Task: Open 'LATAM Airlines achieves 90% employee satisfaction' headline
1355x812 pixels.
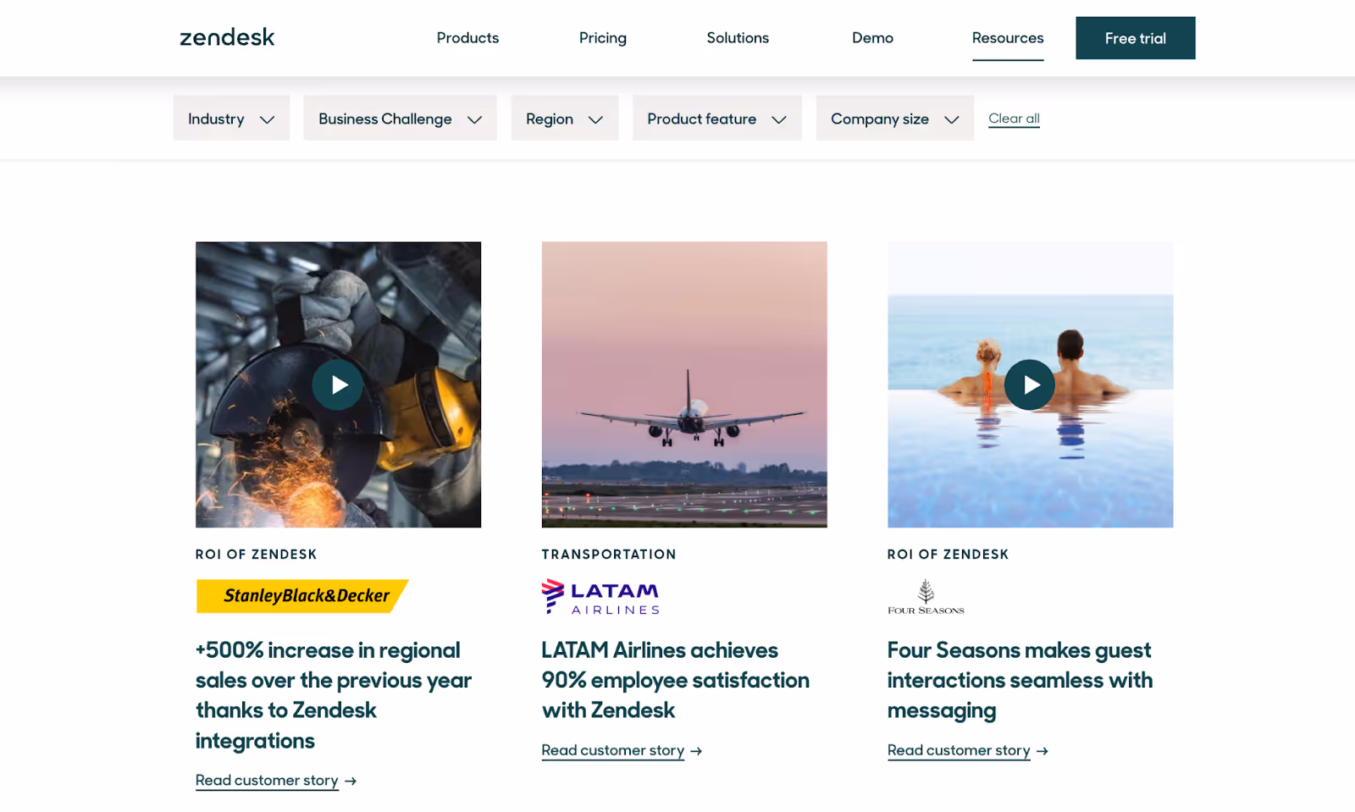Action: point(676,680)
